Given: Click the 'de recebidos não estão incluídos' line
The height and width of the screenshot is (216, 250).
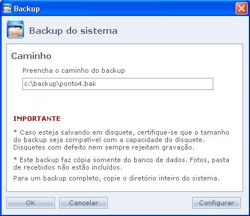Looking at the screenshot, I should coord(68,167).
